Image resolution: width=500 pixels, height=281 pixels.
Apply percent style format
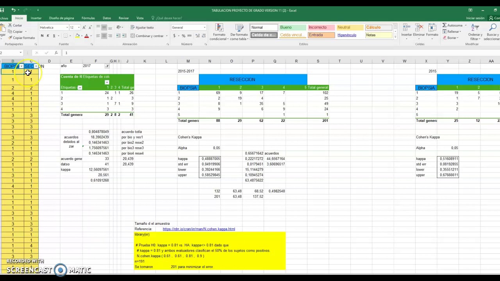184,36
